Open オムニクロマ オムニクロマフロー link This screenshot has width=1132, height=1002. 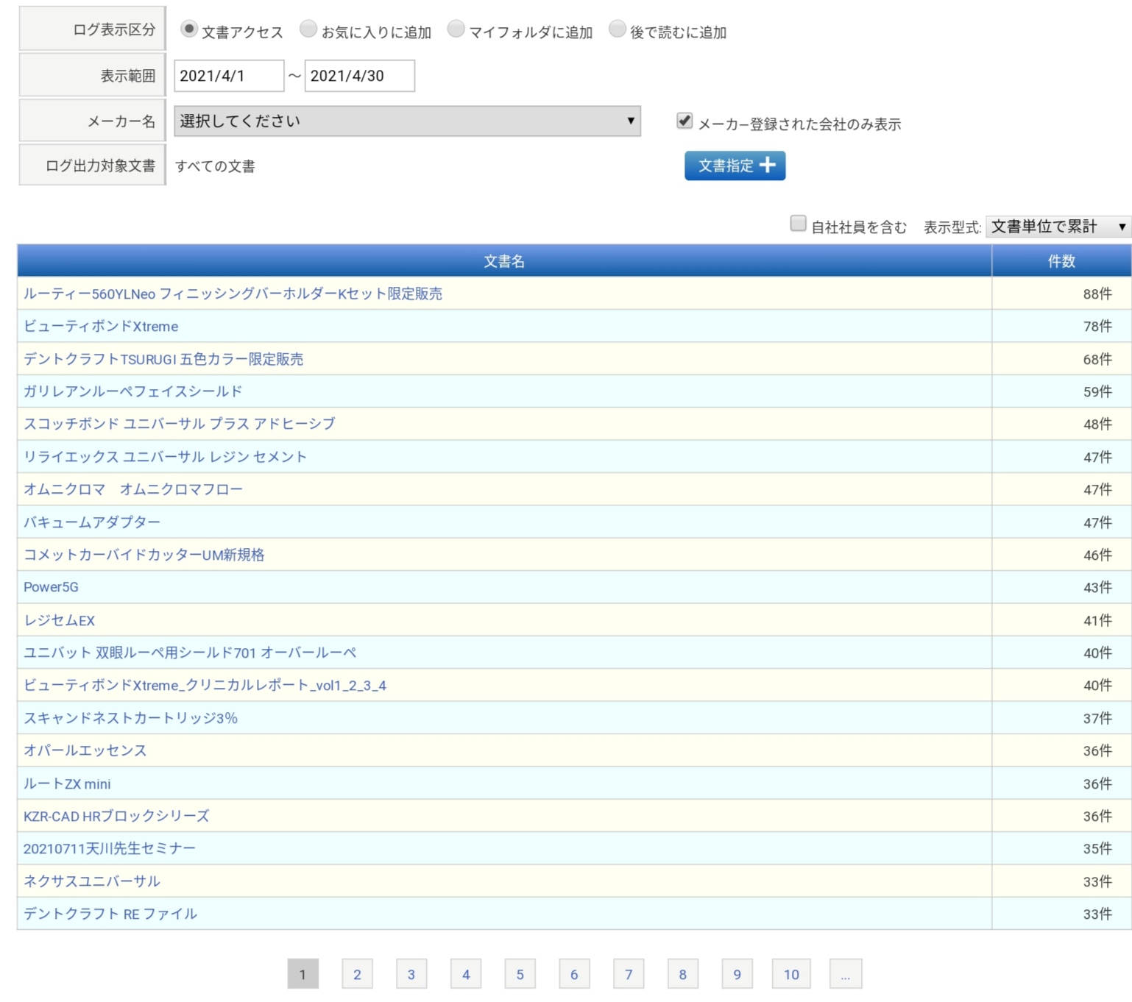[x=133, y=489]
